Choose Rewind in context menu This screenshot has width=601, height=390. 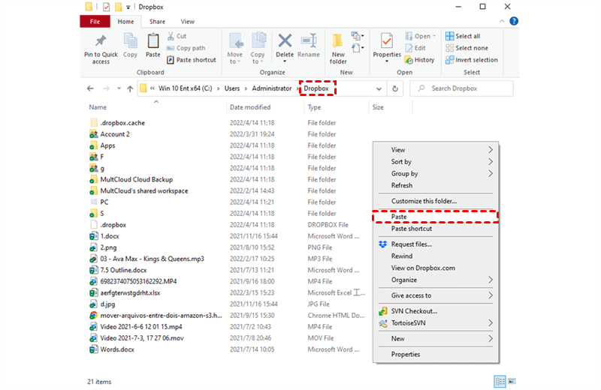[x=436, y=256]
